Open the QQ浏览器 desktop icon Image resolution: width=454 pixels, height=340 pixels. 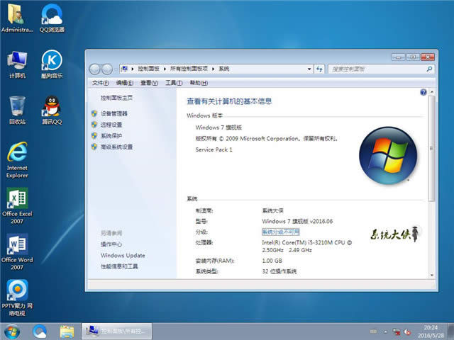pos(52,14)
